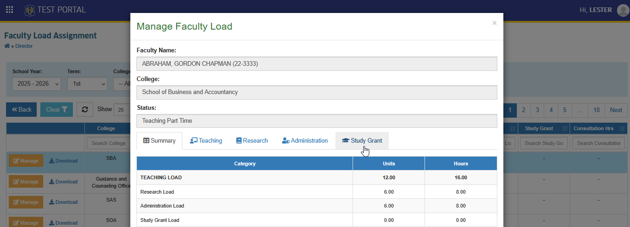This screenshot has height=227, width=630.
Task: Open the School Year dropdown
Action: pos(37,84)
